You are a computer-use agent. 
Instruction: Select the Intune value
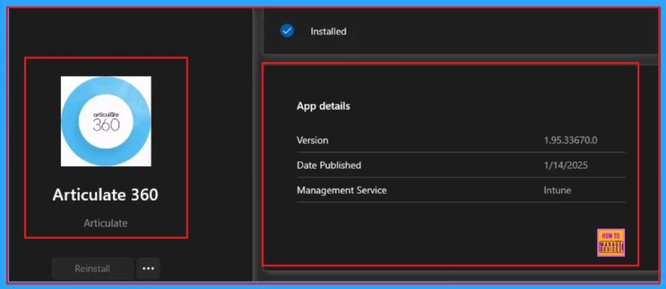point(557,190)
